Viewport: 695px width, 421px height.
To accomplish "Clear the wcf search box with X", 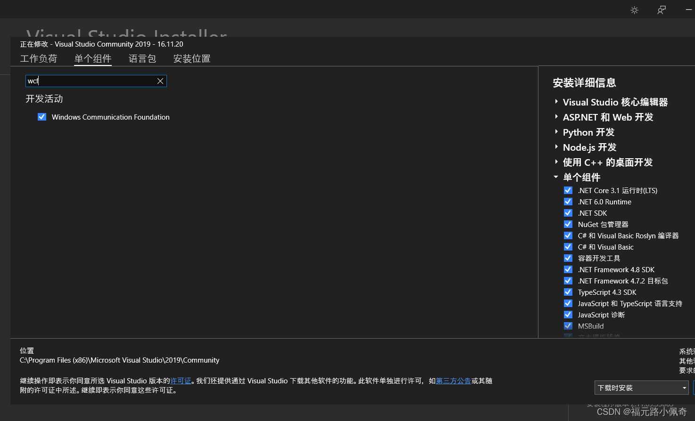I will point(160,81).
